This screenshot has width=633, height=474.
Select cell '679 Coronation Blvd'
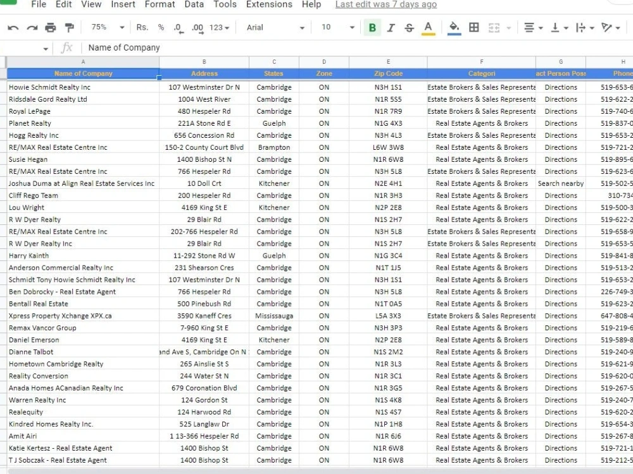(204, 388)
